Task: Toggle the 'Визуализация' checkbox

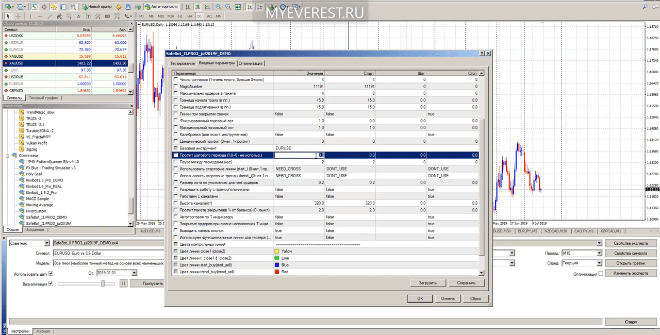Action: (51, 283)
